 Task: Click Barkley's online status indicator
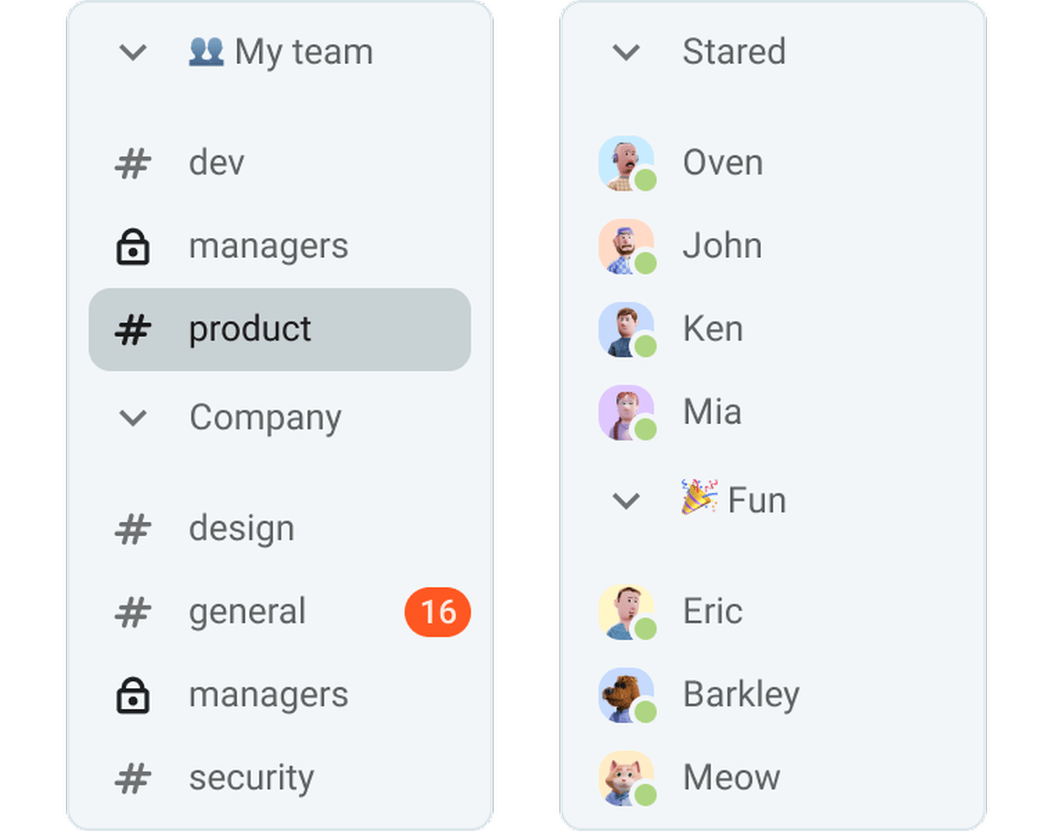(x=646, y=713)
